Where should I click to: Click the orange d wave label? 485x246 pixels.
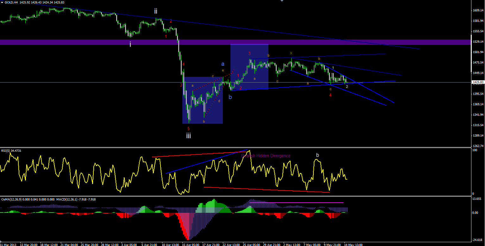(x=219, y=101)
